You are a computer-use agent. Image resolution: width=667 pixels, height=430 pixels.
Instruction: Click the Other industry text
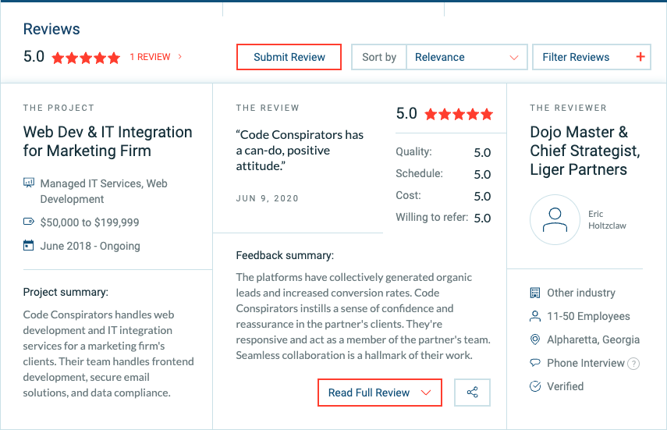point(581,293)
